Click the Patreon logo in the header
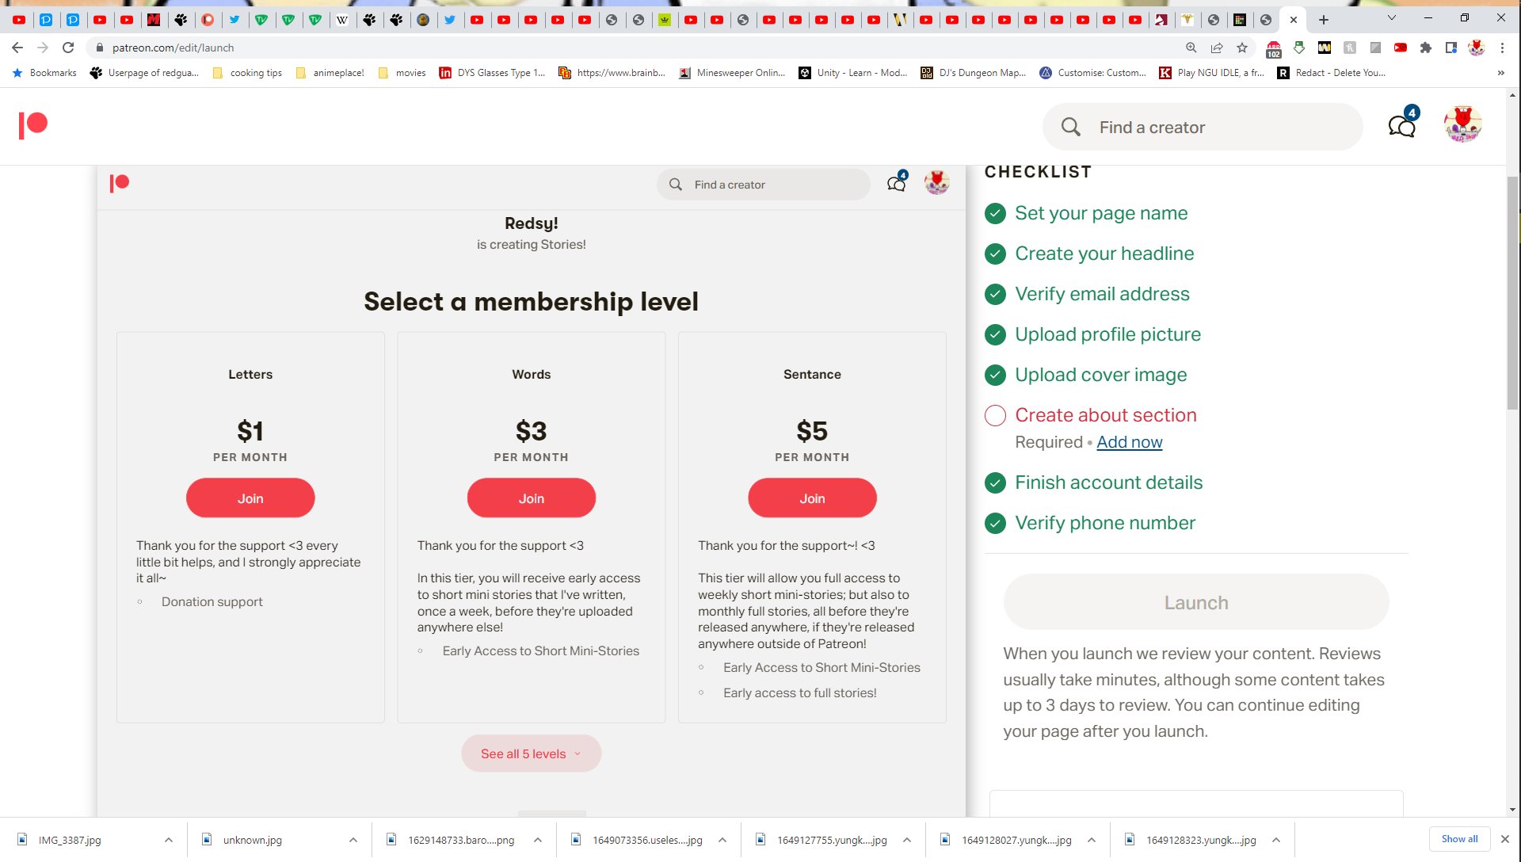The image size is (1521, 862). tap(33, 125)
